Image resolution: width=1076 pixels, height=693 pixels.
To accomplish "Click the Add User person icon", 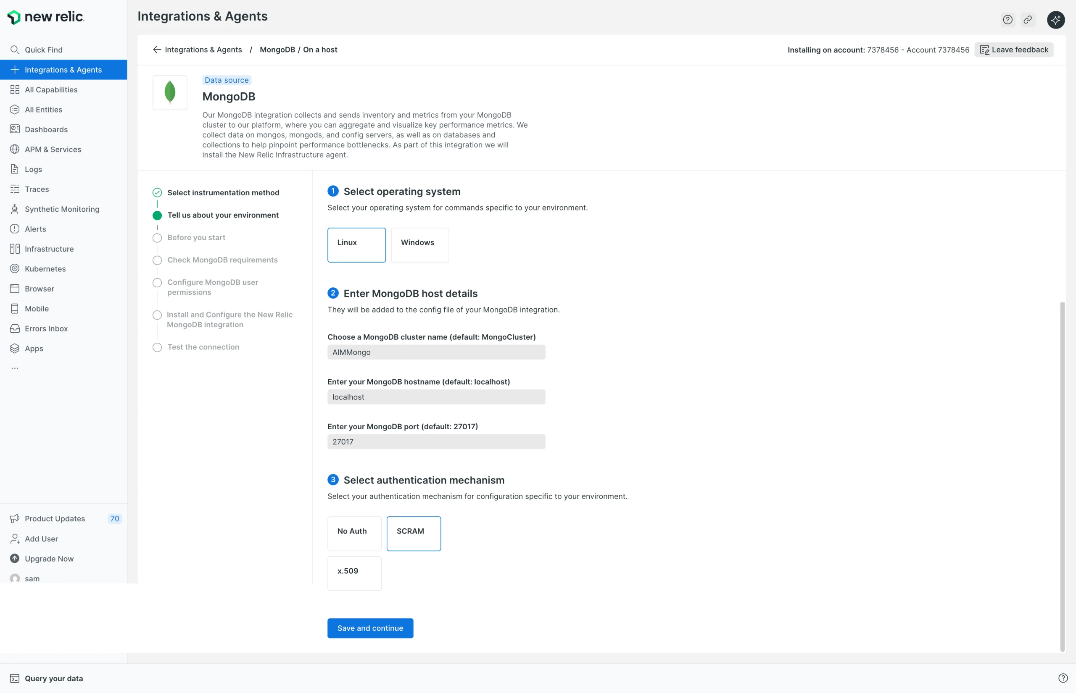I will point(15,538).
